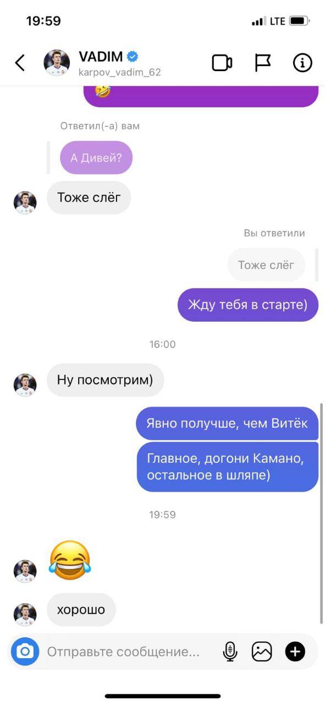Image resolution: width=325 pixels, height=705 pixels.
Task: Go back using the left arrow
Action: click(20, 63)
